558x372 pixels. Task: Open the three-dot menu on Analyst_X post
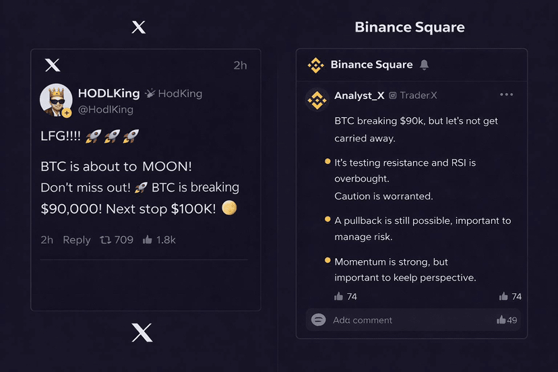pos(506,95)
